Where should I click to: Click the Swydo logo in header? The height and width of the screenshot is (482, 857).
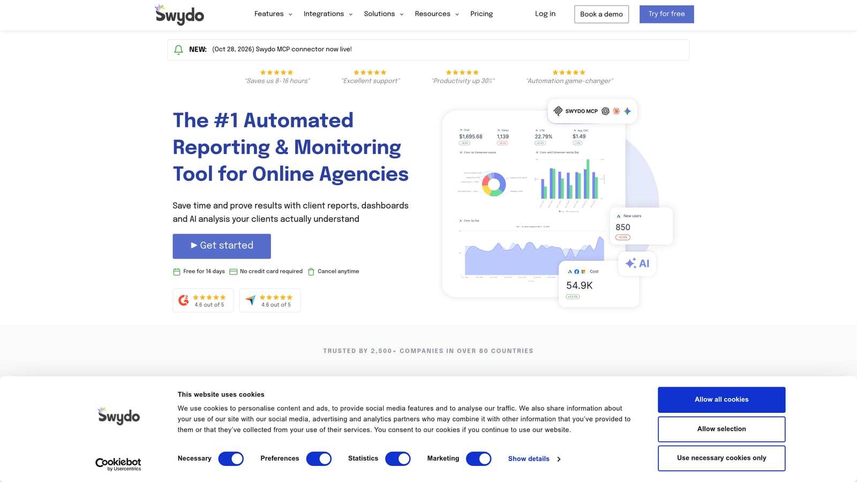pyautogui.click(x=179, y=14)
